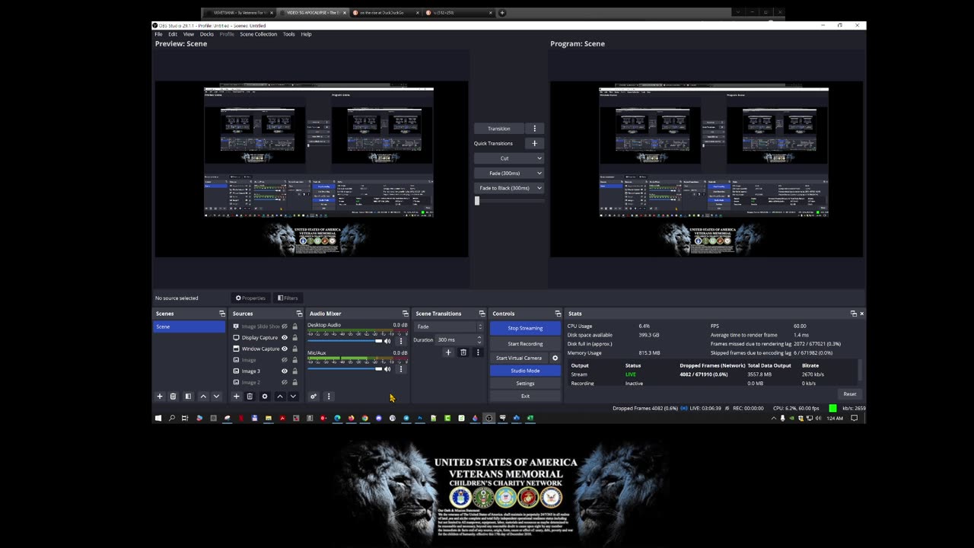Screen dimensions: 974x548
Task: Unlock the Display Capture source
Action: pyautogui.click(x=295, y=337)
